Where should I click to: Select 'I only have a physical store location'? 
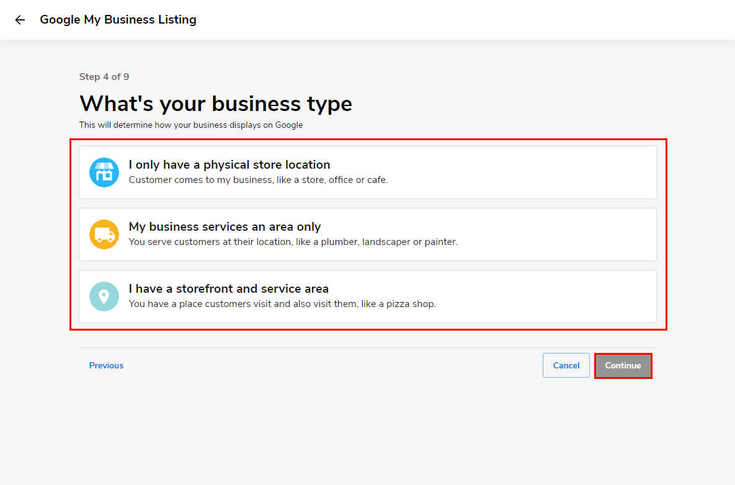click(x=367, y=172)
